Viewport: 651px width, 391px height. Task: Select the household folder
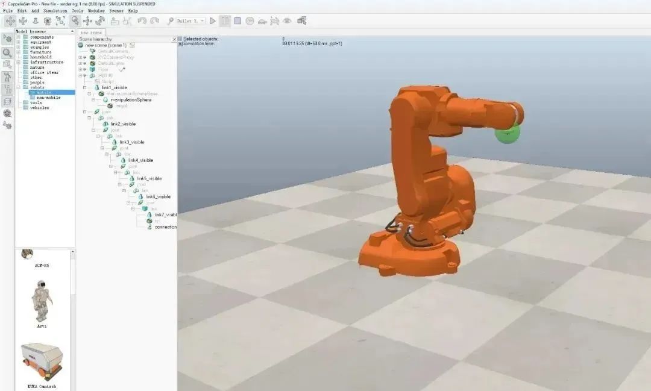(x=41, y=57)
